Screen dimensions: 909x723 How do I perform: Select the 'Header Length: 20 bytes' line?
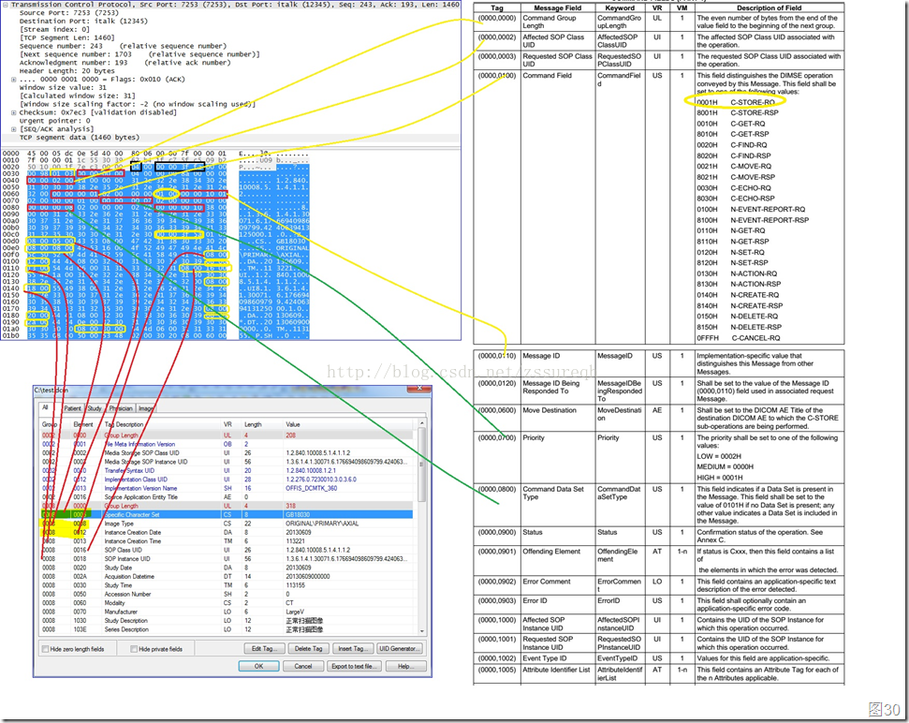point(67,71)
